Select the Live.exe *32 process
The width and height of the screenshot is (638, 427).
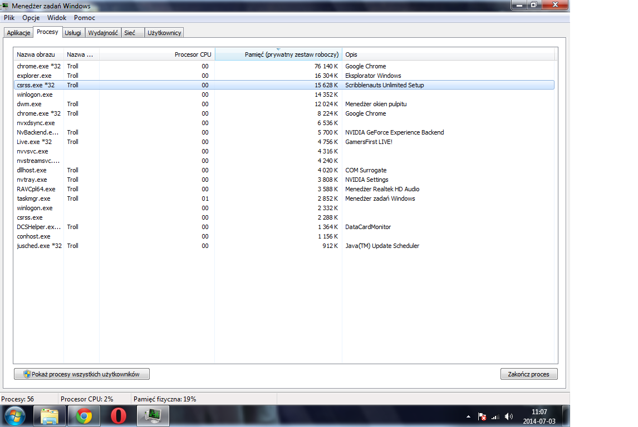pos(284,142)
